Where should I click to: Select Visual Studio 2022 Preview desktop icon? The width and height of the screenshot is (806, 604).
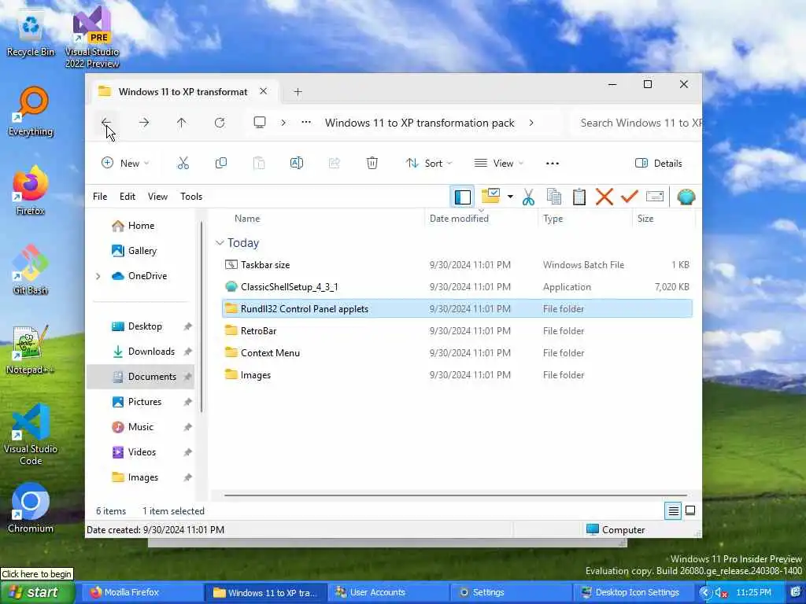point(92,37)
